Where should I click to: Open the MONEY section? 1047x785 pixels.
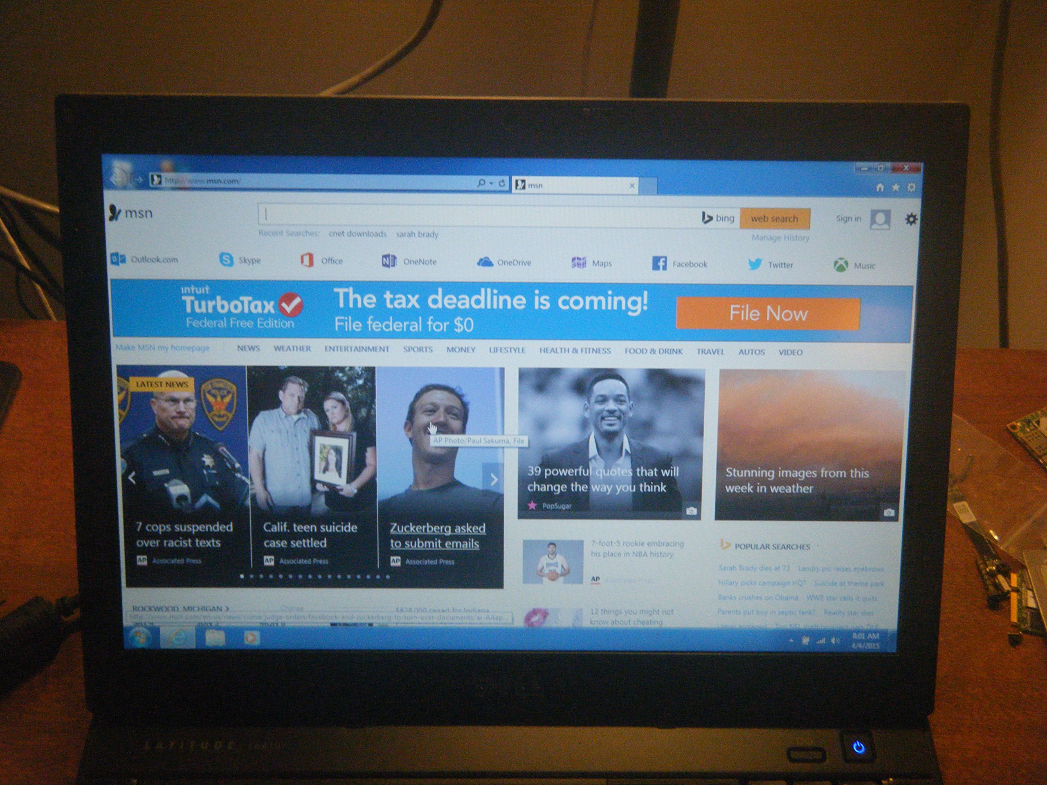pos(461,350)
